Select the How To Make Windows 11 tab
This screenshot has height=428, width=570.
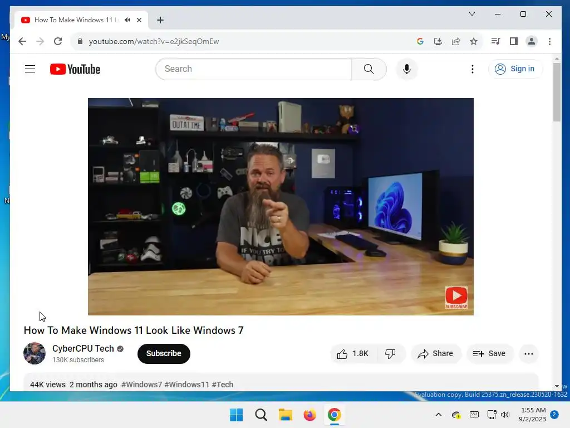coord(81,20)
